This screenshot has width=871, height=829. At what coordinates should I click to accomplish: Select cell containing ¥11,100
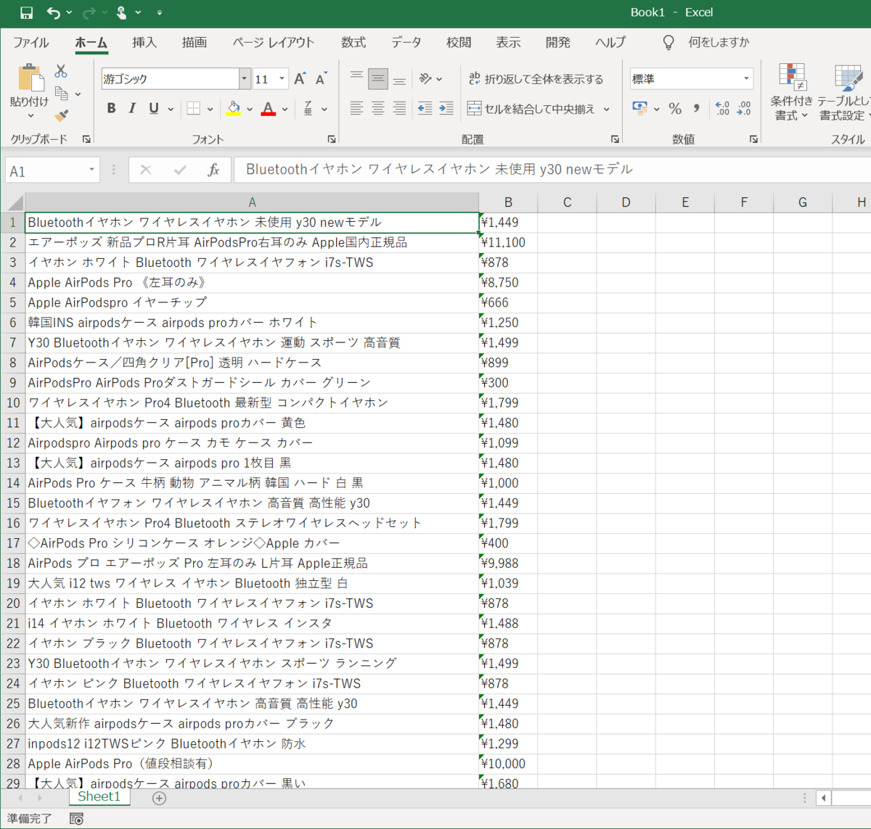[508, 242]
